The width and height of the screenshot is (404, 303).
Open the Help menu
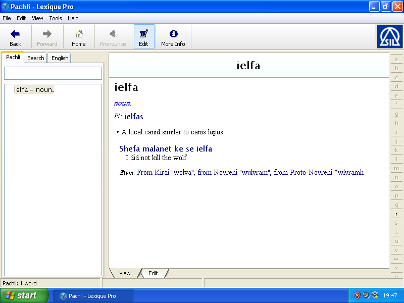(73, 18)
